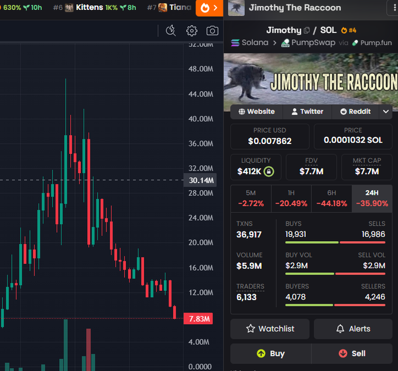Open the token Reddit link
This screenshot has height=371, width=398.
point(355,112)
